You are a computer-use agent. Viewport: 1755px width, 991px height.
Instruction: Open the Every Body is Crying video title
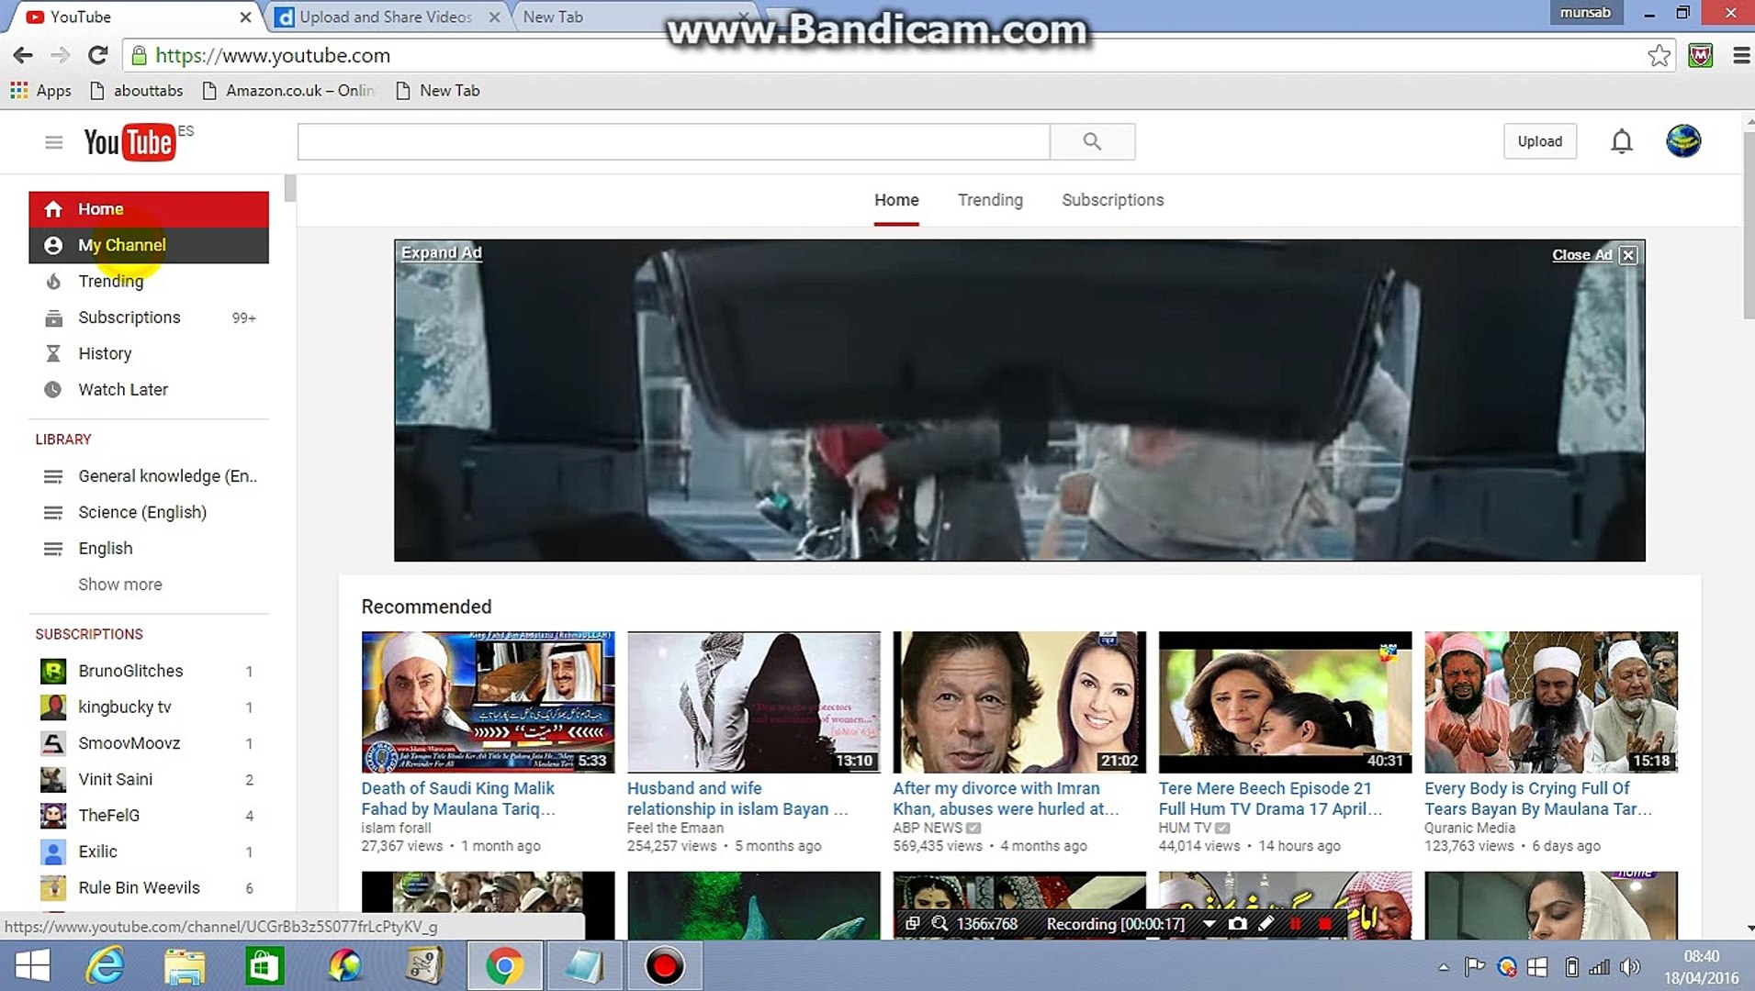coord(1538,799)
